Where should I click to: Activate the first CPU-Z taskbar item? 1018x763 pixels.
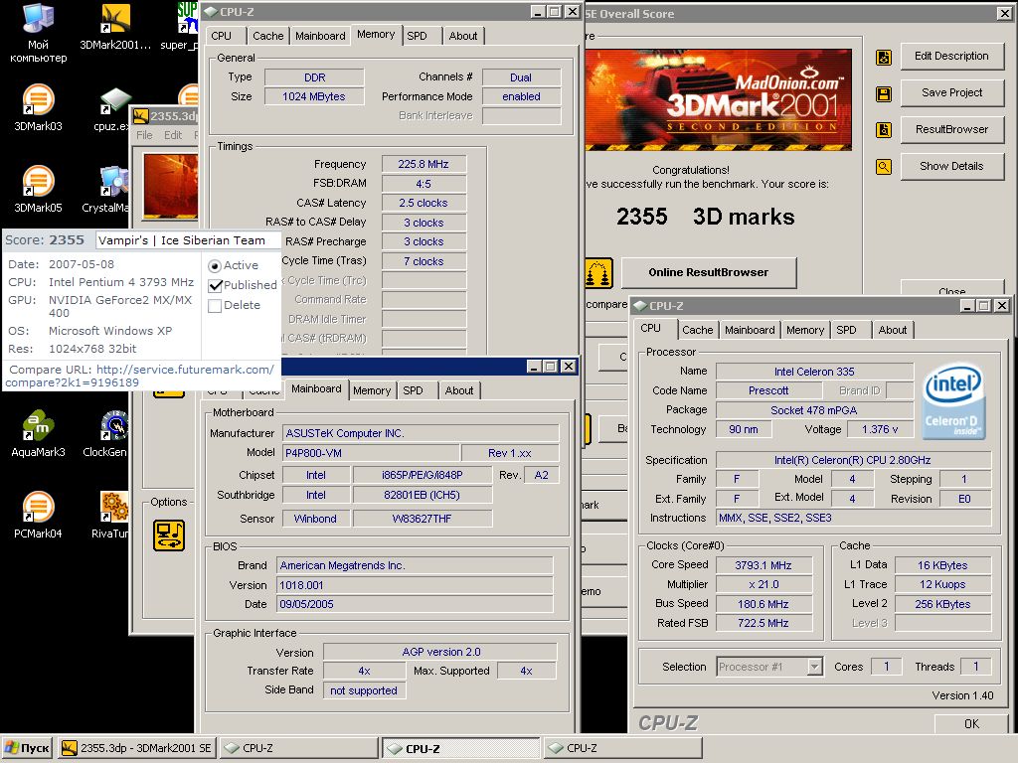(x=298, y=748)
